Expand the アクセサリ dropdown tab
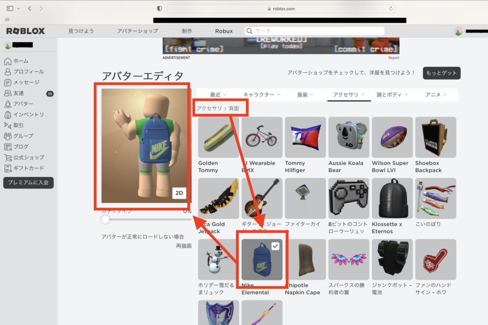Screen dimensions: 488x325 click(349, 95)
